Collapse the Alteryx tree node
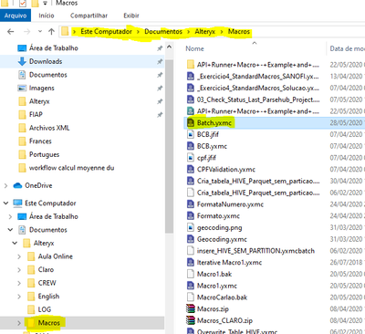The width and height of the screenshot is (365, 334). [x=15, y=243]
